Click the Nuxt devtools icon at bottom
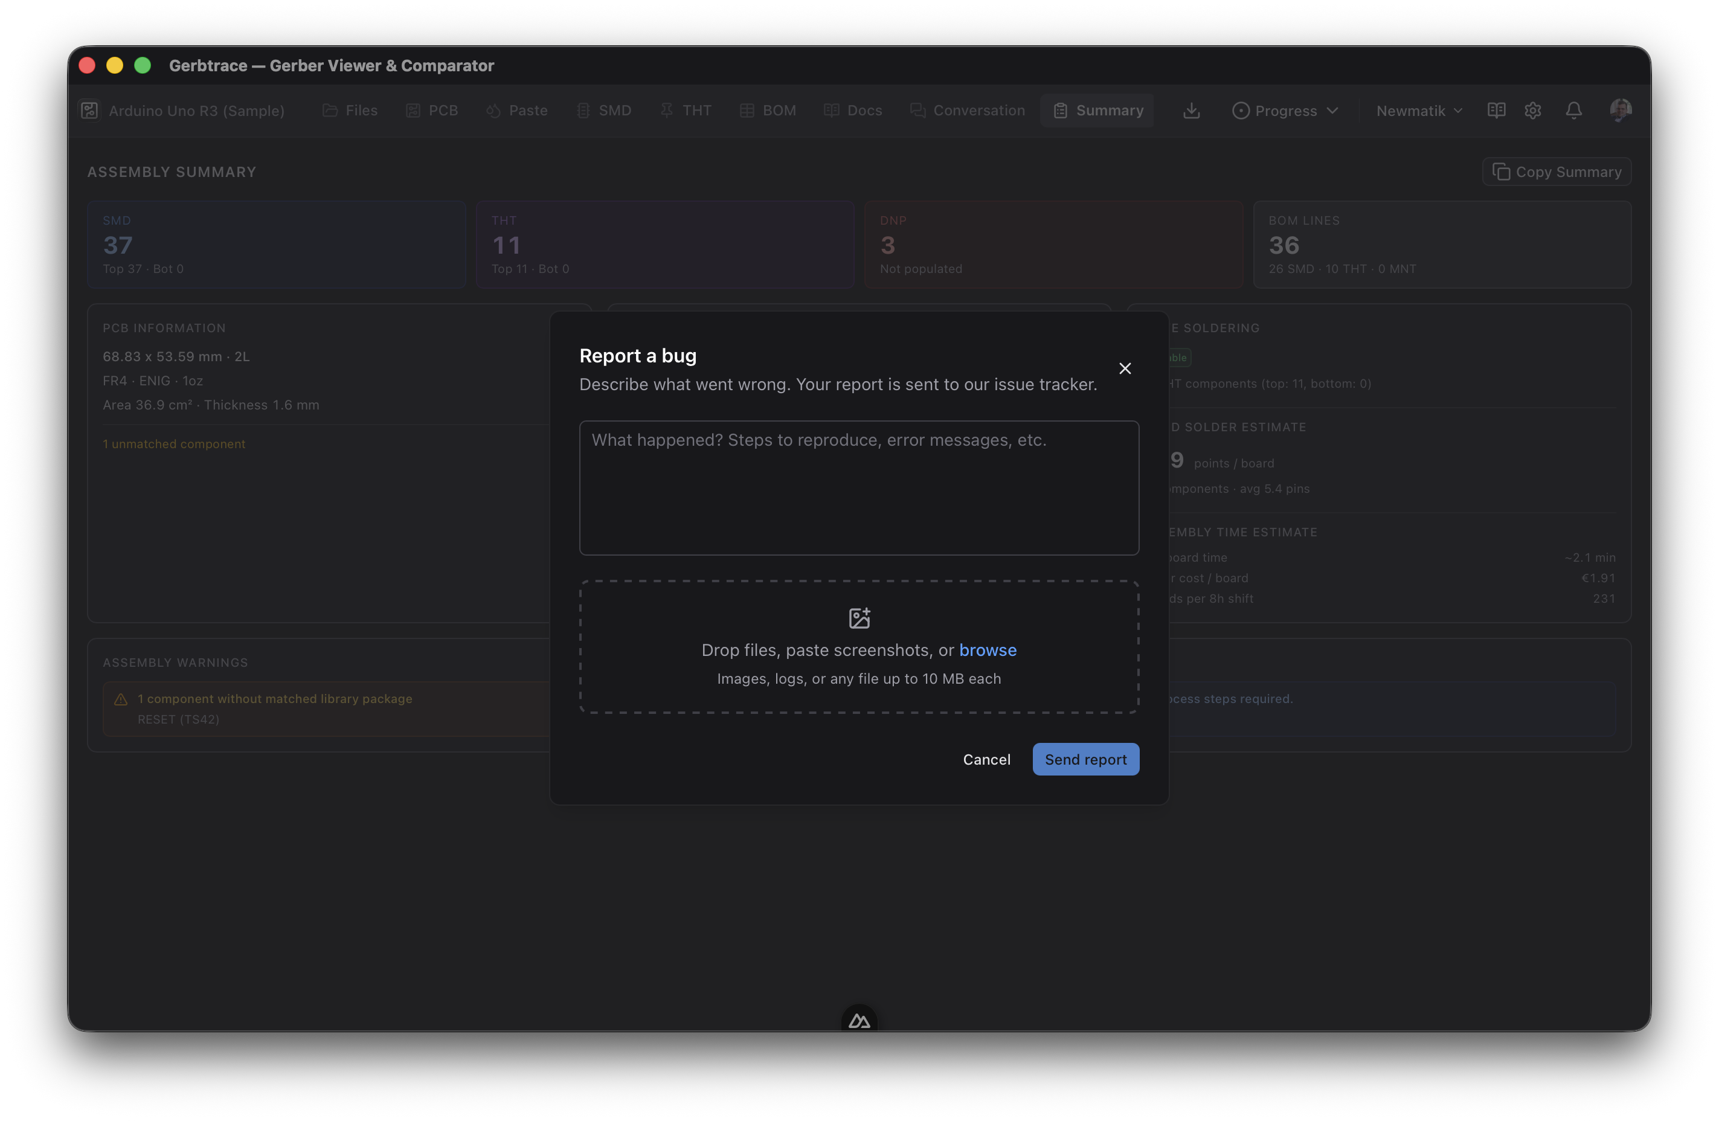Viewport: 1719px width, 1121px height. click(x=859, y=1020)
